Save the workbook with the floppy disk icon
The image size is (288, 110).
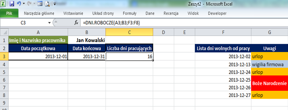pos(12,3)
